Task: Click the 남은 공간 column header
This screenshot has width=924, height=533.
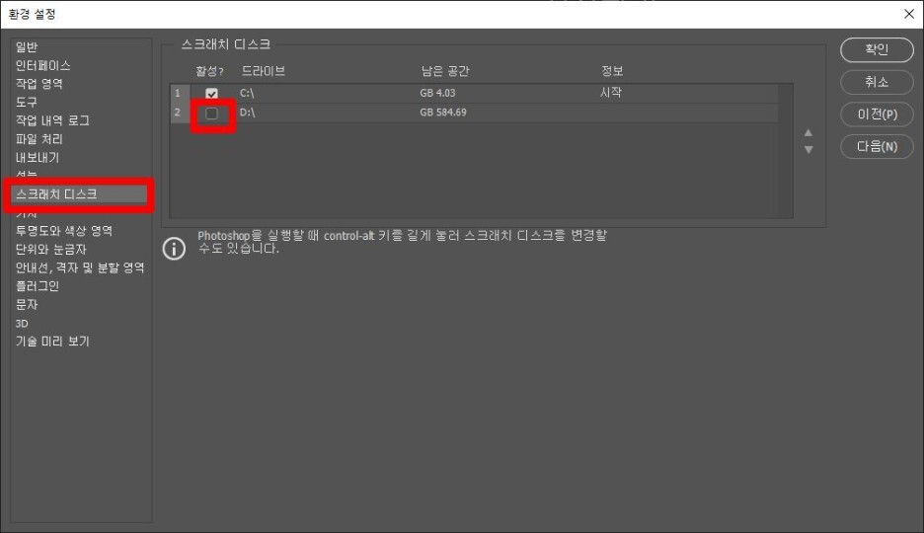Action: (445, 71)
